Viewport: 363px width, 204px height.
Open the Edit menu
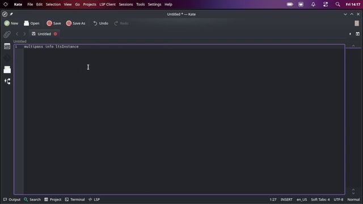(39, 5)
